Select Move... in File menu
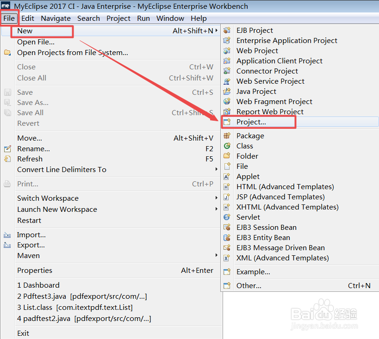This screenshot has width=379, height=339. [30, 138]
